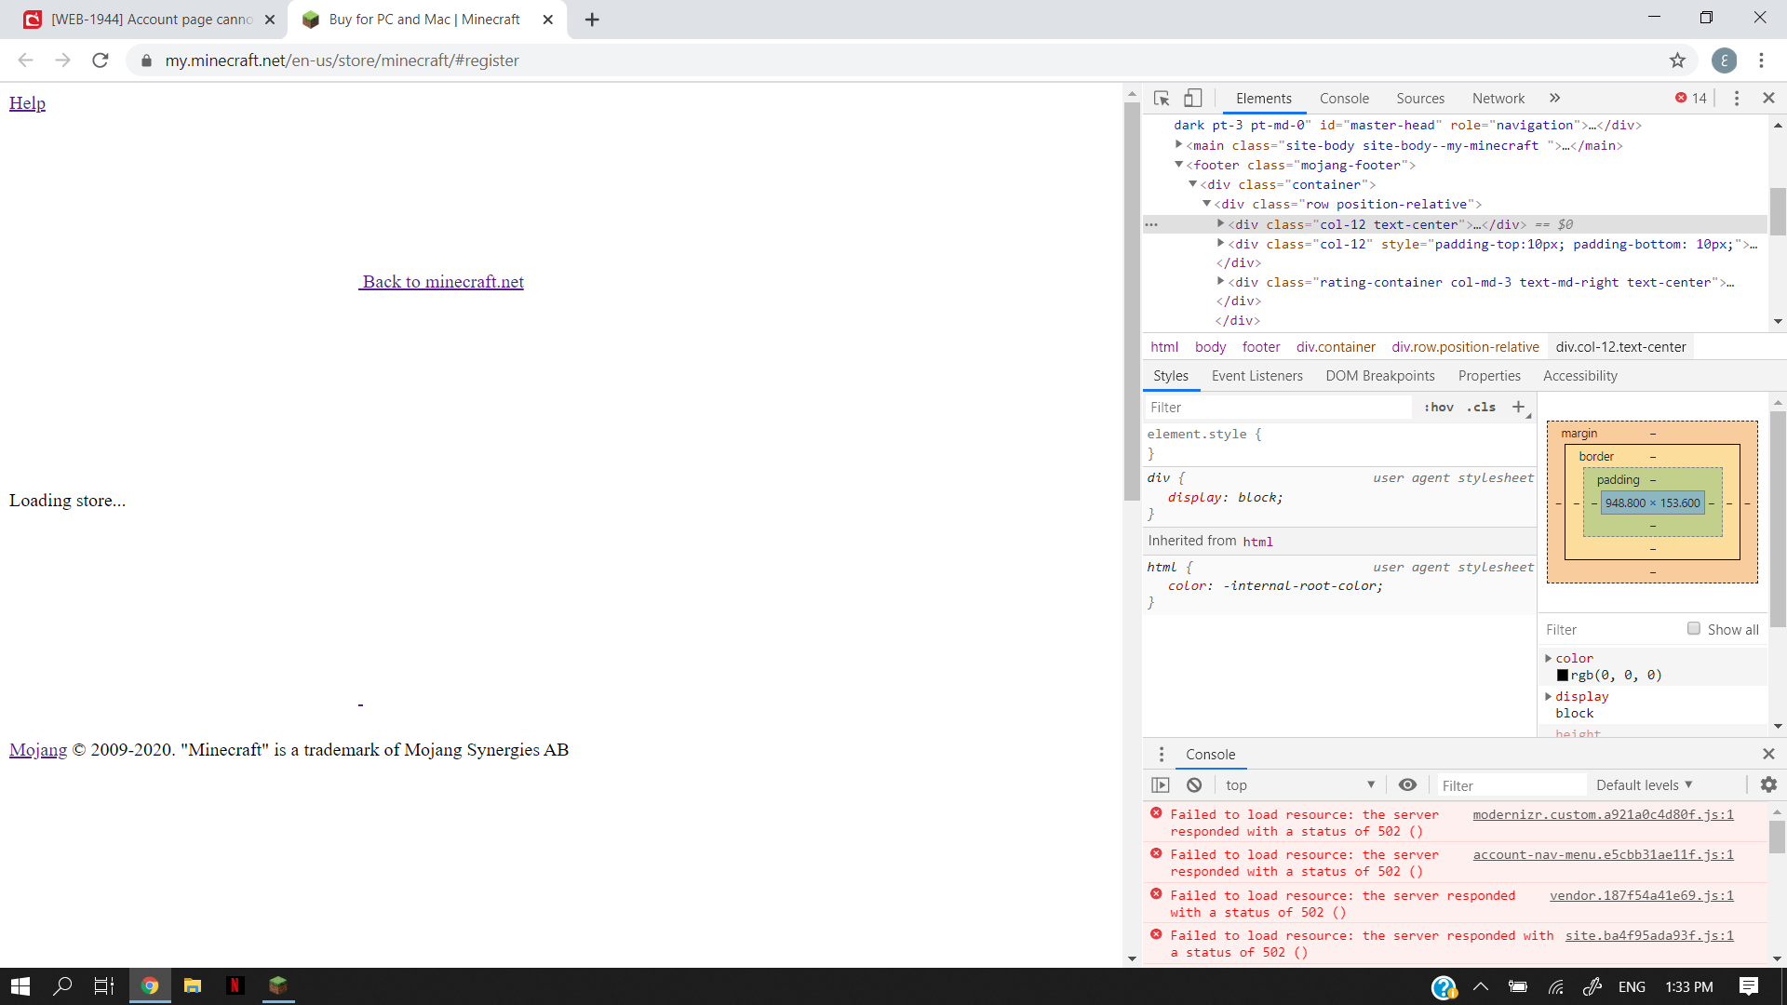Toggle the device toolbar icon
1787x1005 pixels.
[x=1193, y=99]
